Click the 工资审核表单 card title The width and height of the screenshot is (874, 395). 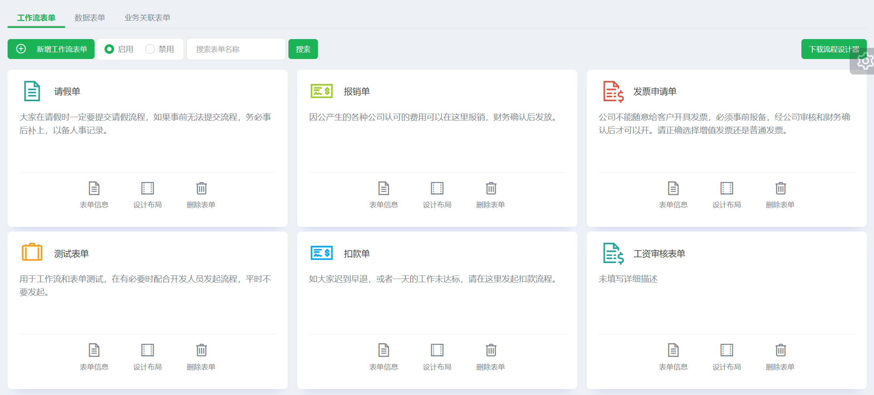point(659,254)
